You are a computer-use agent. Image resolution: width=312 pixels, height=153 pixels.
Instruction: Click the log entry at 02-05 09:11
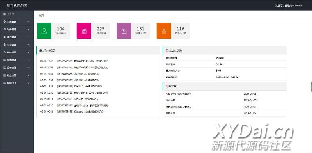click(69, 99)
